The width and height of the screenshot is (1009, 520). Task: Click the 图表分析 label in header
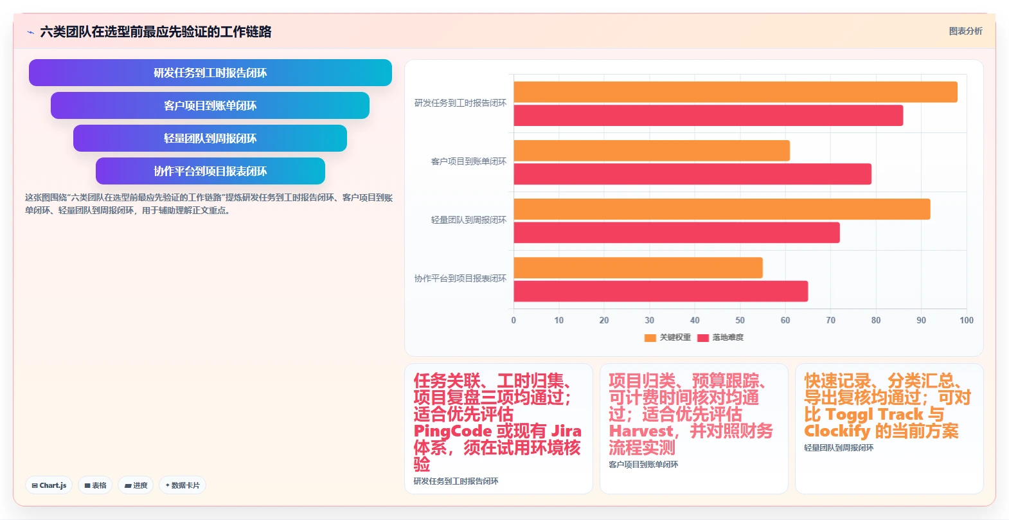point(965,31)
